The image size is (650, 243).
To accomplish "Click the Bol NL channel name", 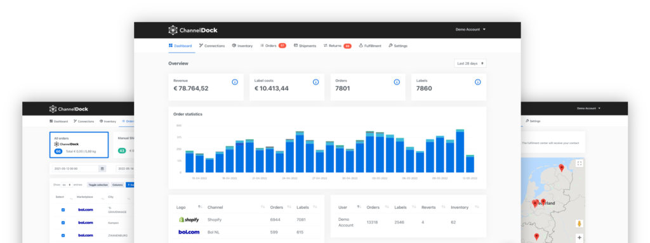I will [213, 232].
